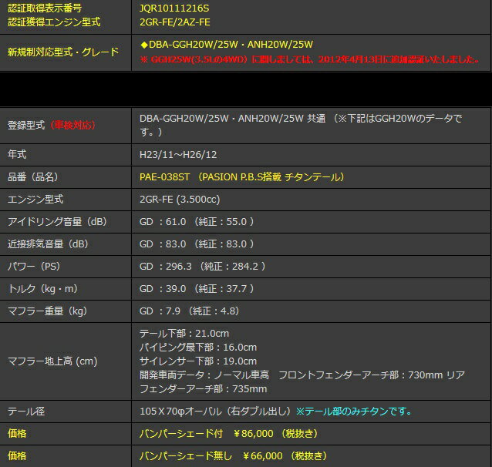Click the JQR10111216S certification number
The height and width of the screenshot is (467, 492).
175,8
